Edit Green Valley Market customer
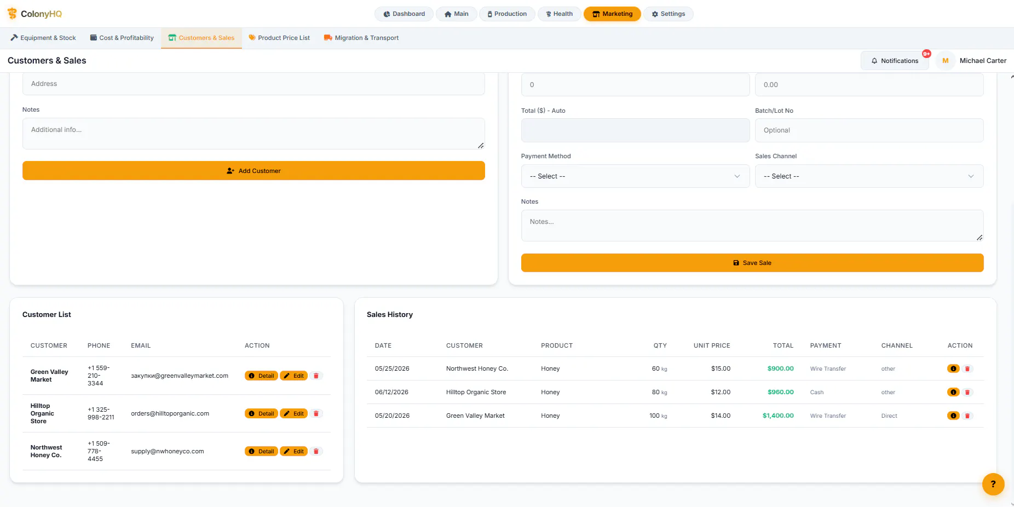This screenshot has height=507, width=1014. pos(294,376)
